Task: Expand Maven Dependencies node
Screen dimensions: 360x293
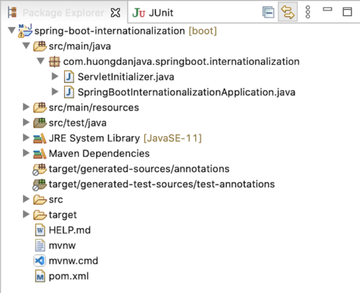Action: coord(26,153)
